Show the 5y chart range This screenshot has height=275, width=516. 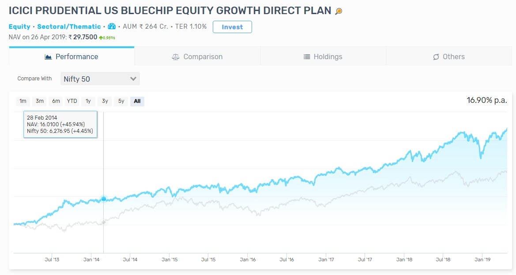click(x=121, y=101)
